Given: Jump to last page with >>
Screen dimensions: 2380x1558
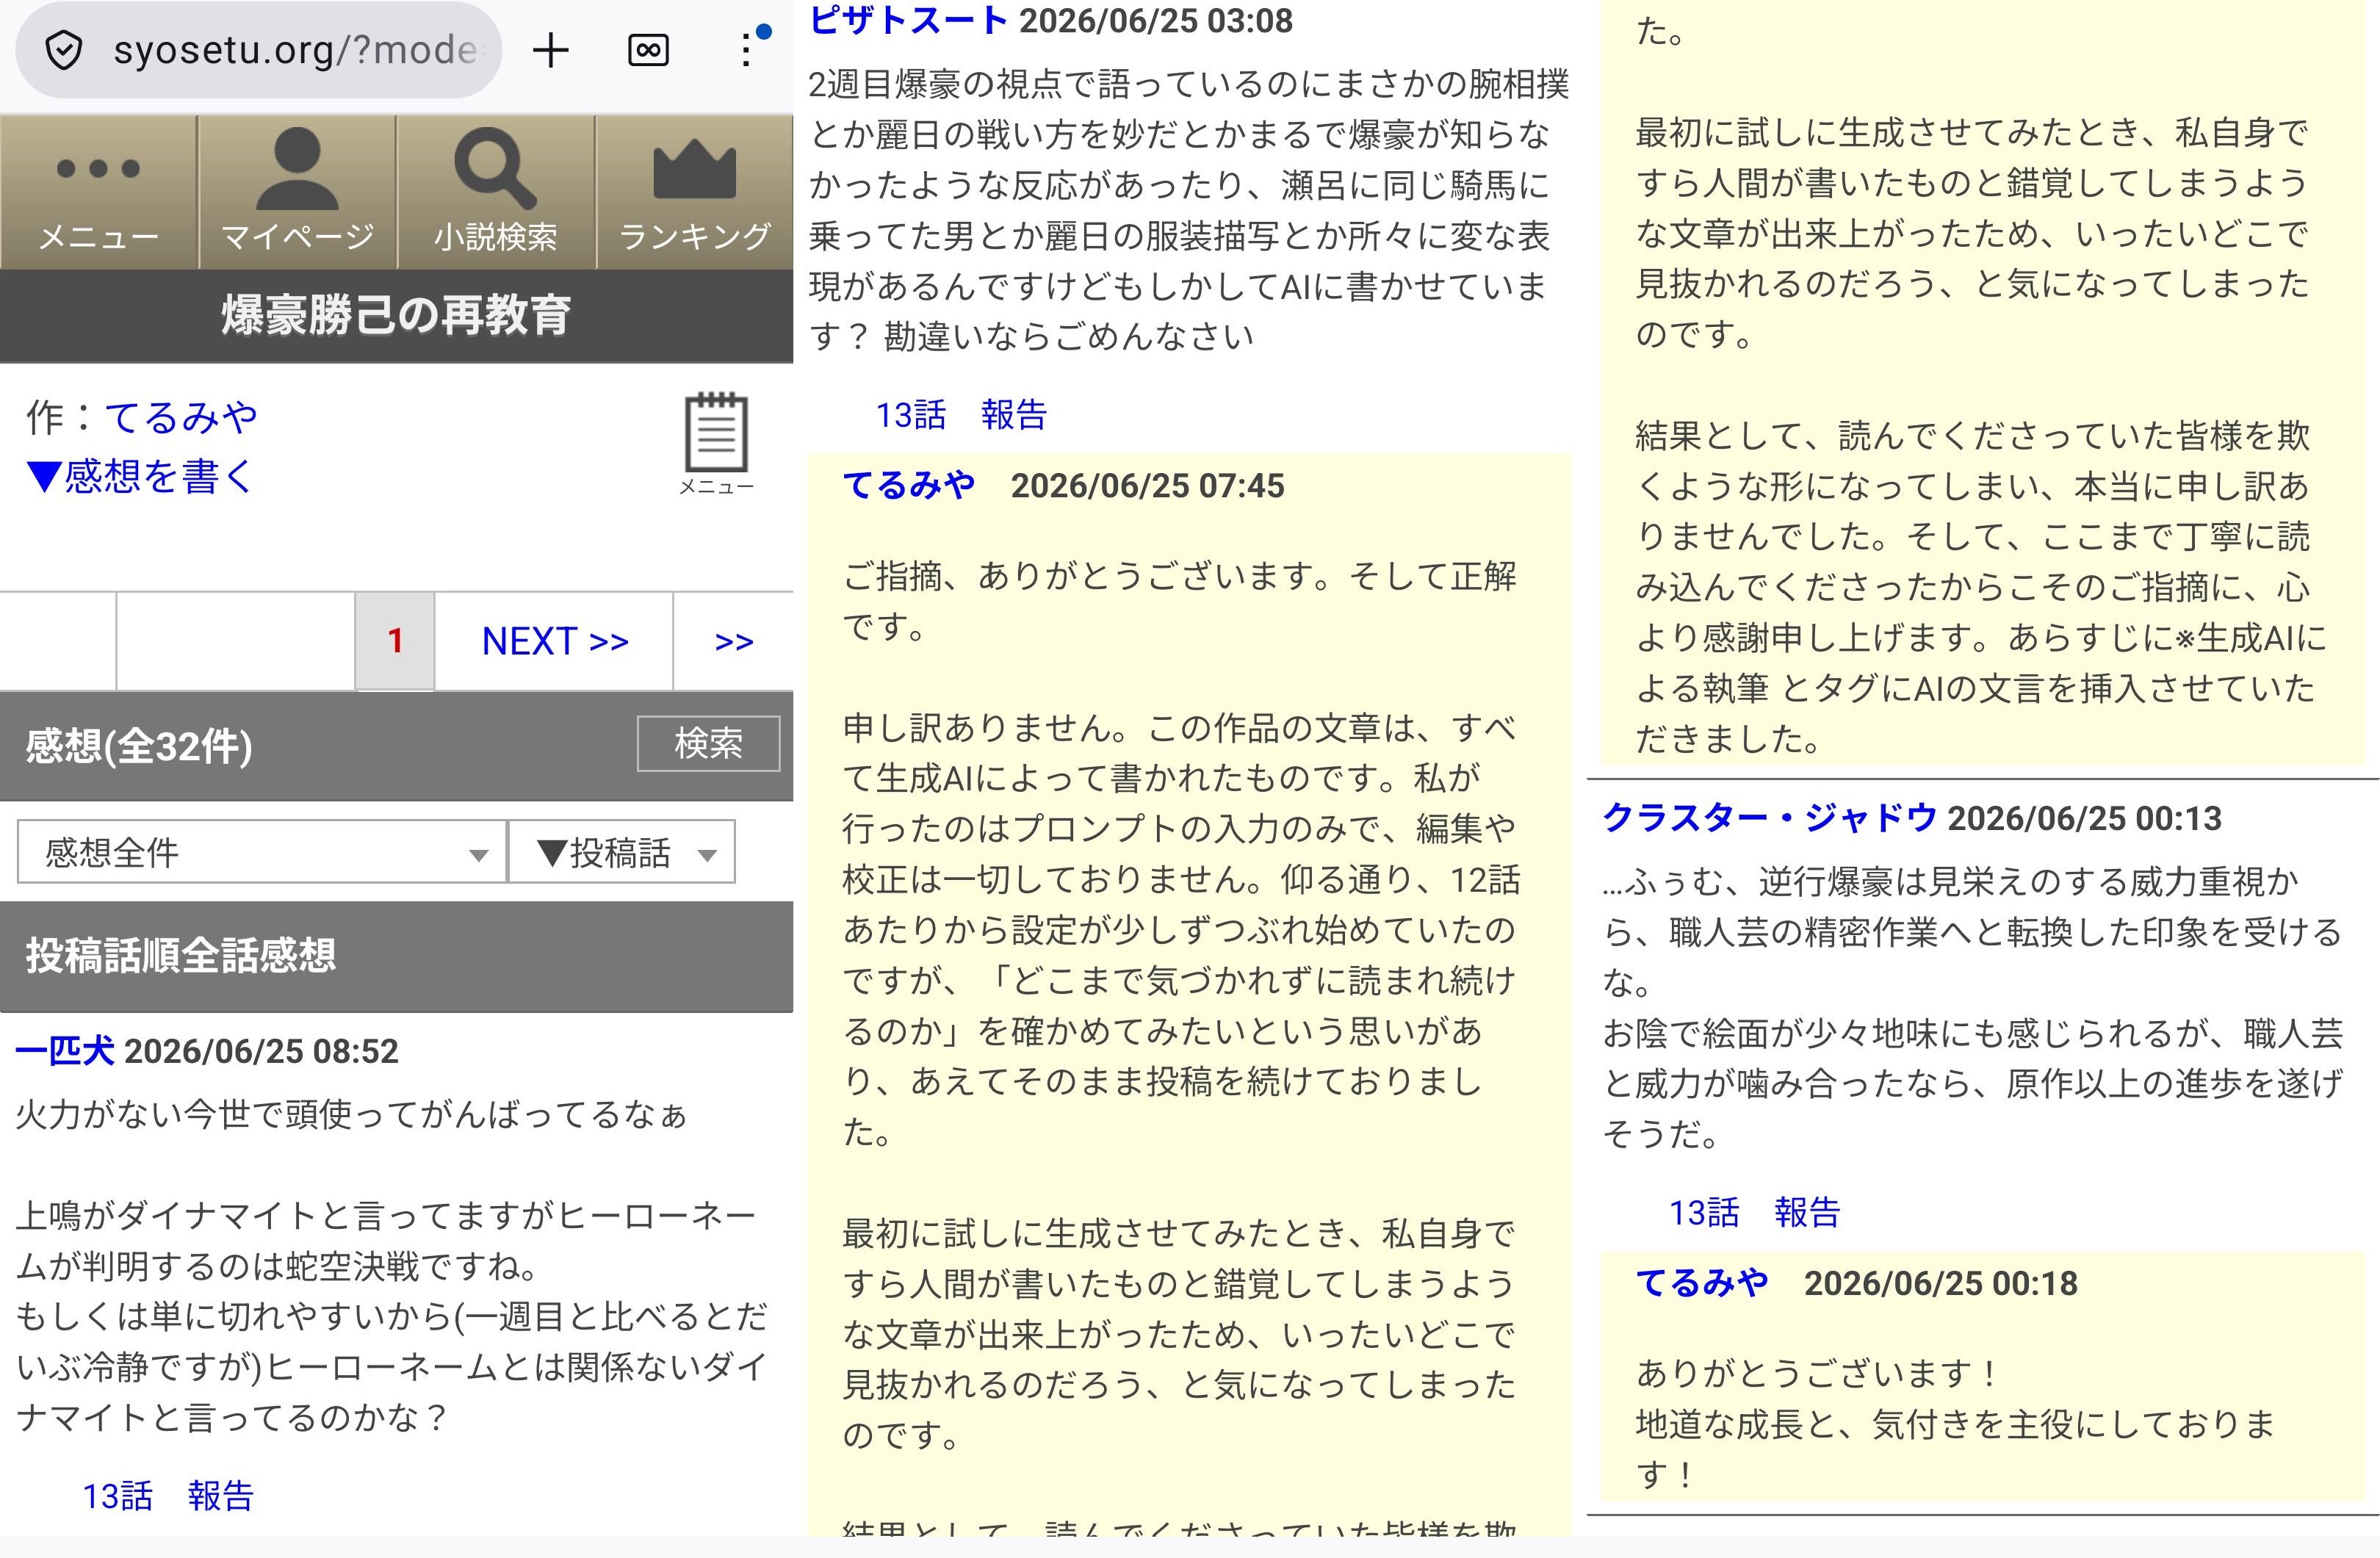Looking at the screenshot, I should pos(734,641).
